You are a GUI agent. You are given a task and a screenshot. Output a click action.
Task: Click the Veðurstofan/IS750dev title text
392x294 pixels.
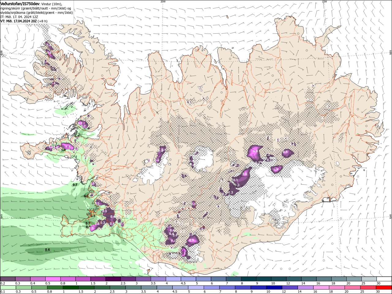pos(20,3)
